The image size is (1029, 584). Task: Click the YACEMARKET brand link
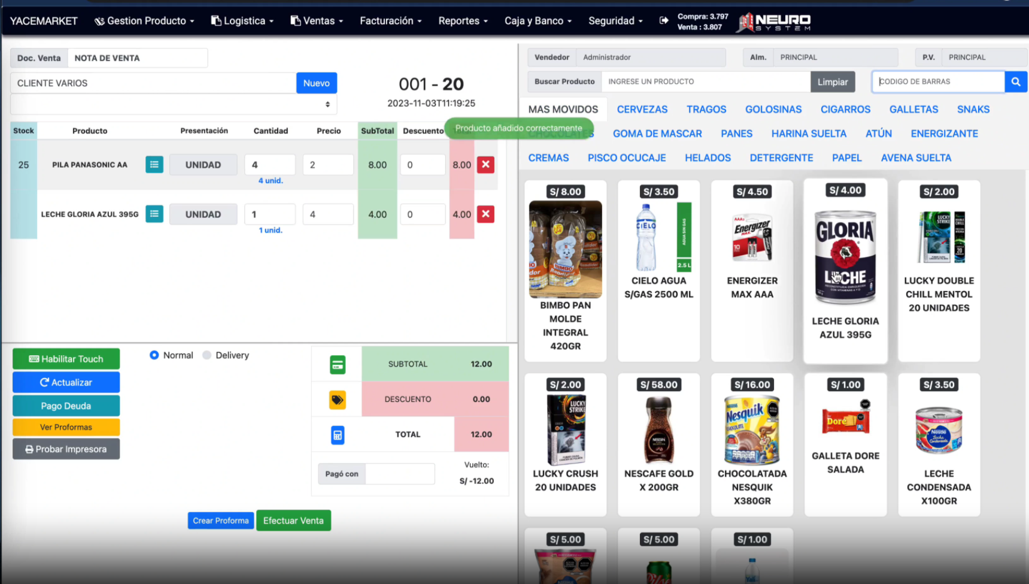tap(44, 21)
